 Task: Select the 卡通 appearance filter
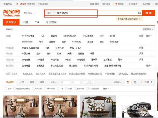point(47,48)
